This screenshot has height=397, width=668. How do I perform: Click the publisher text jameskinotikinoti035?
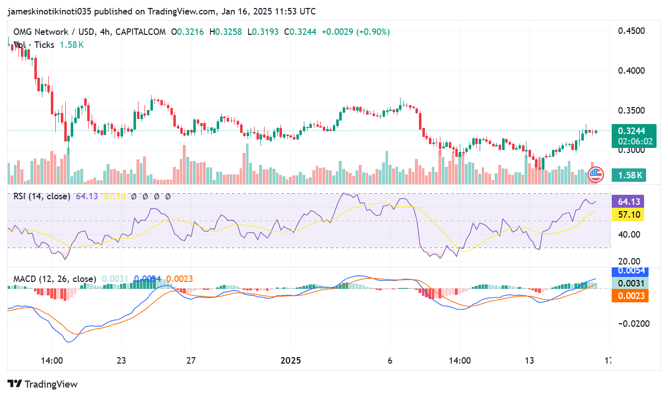[x=49, y=11]
